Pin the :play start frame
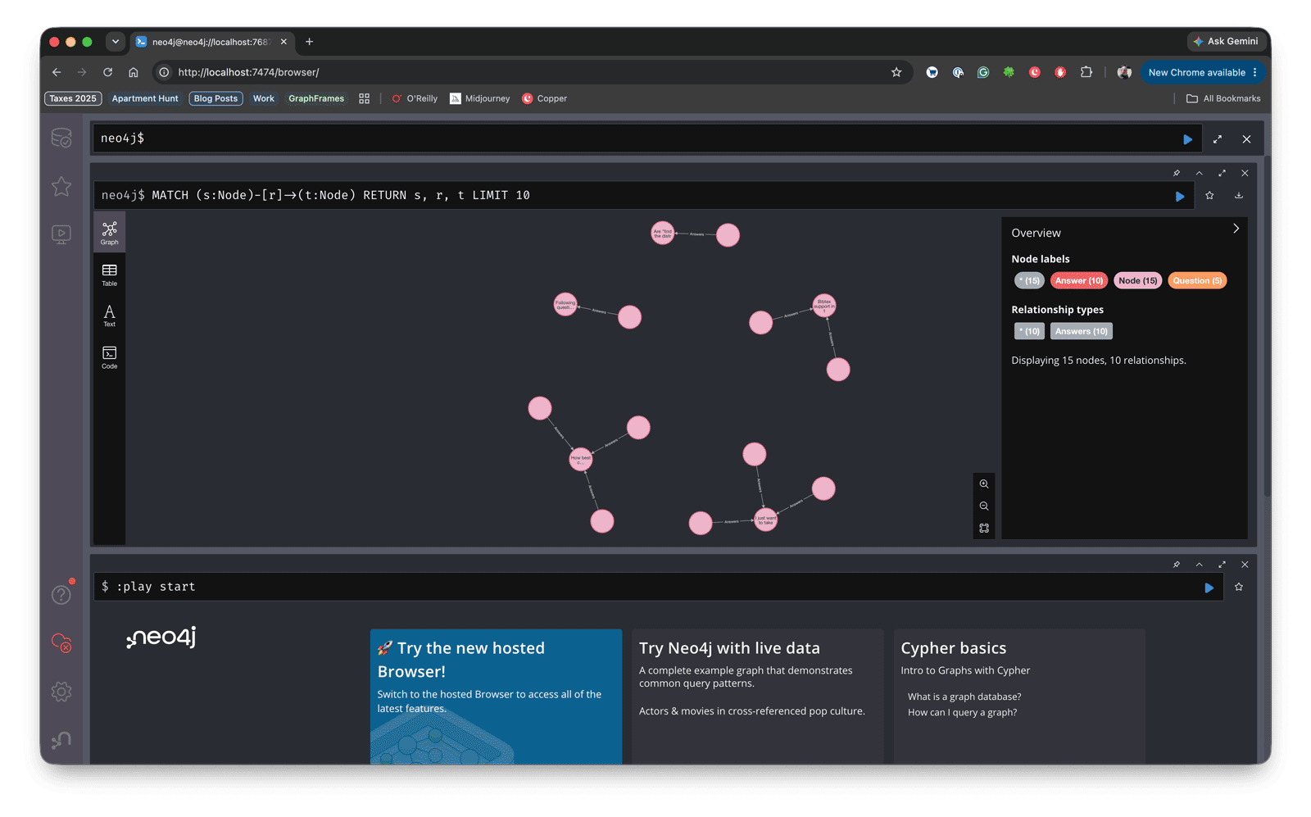This screenshot has width=1311, height=817. (x=1177, y=565)
